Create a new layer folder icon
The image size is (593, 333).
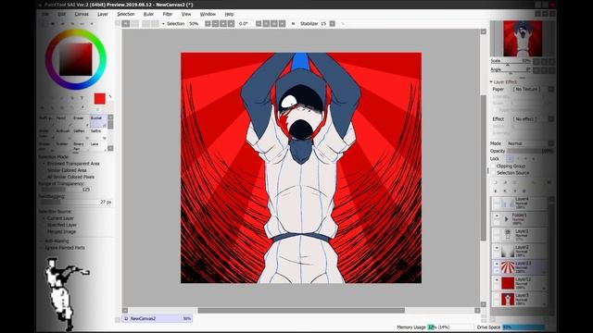515,183
